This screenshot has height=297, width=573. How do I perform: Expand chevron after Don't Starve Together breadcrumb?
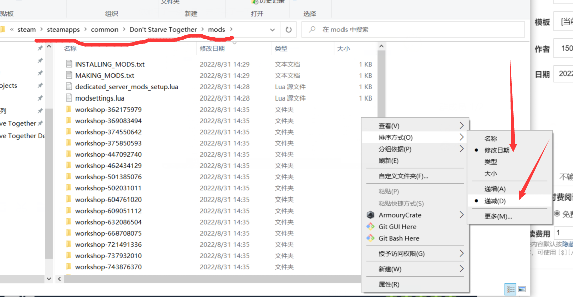[202, 30]
